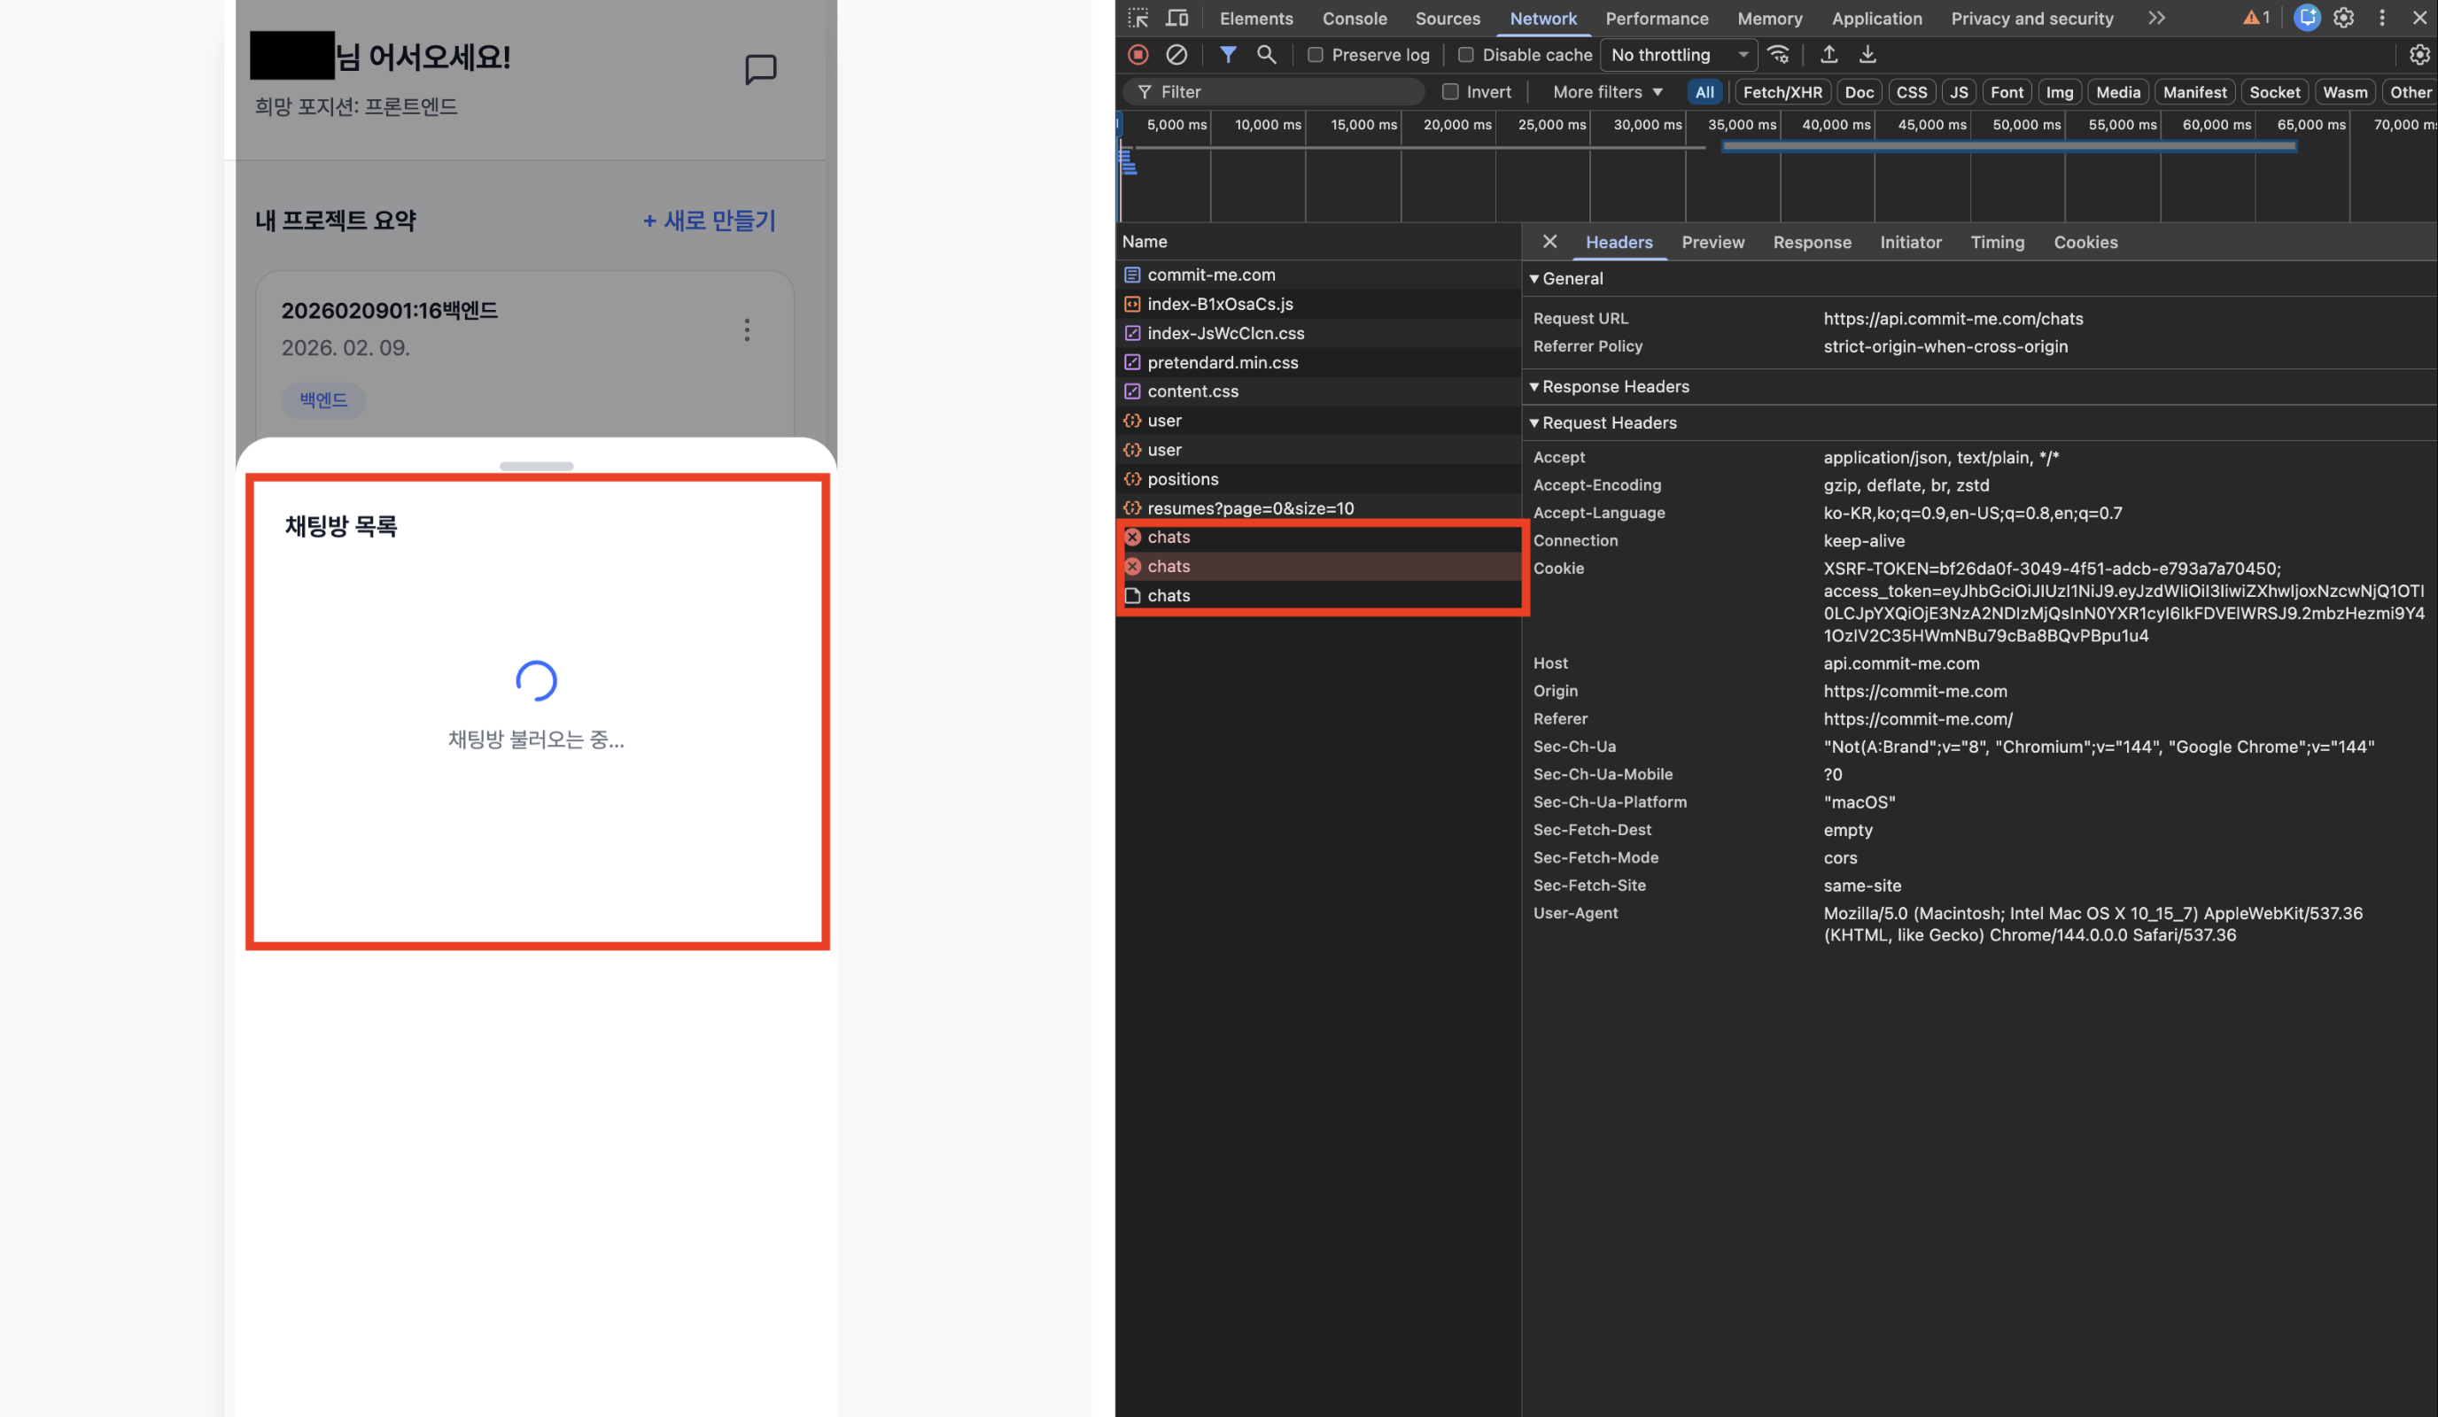This screenshot has height=1417, width=2438.
Task: Toggle Preserve log checkbox
Action: pyautogui.click(x=1315, y=55)
